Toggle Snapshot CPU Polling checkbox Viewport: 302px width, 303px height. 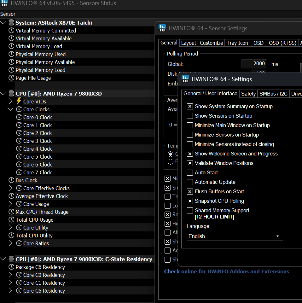pyautogui.click(x=190, y=201)
